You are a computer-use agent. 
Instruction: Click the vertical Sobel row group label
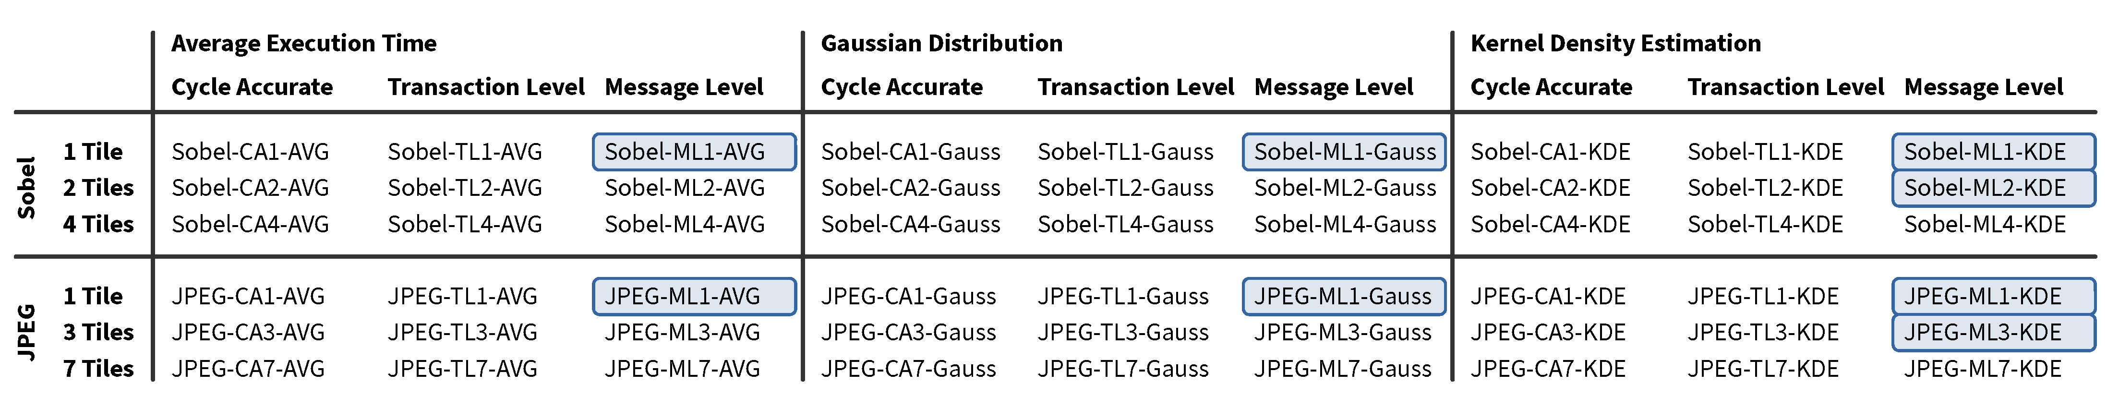(26, 188)
